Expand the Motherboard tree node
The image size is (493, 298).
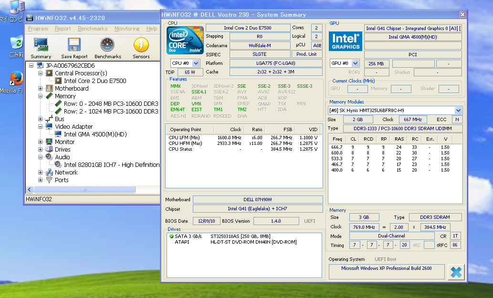pos(41,89)
